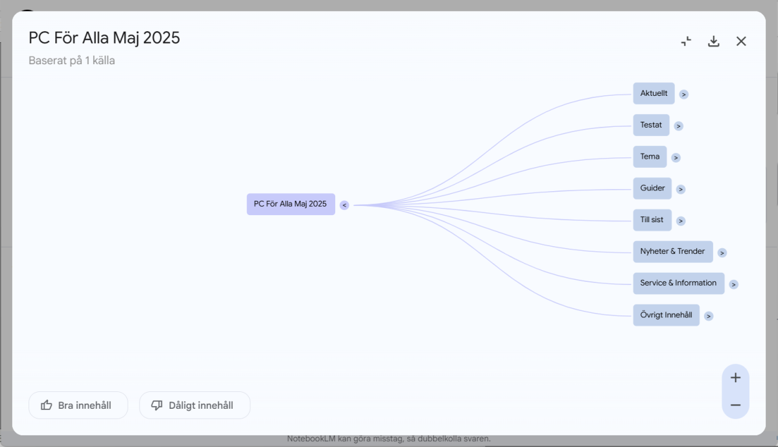Expand the Service & Information branch arrow
The width and height of the screenshot is (778, 447).
[733, 284]
